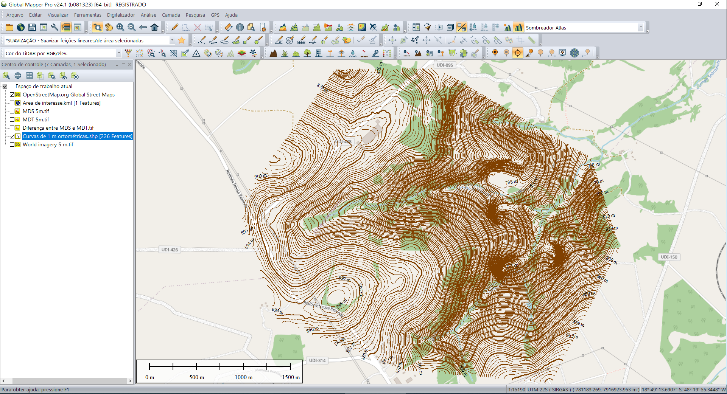The image size is (727, 394).
Task: Open the search features magnifier icon
Action: tap(251, 27)
